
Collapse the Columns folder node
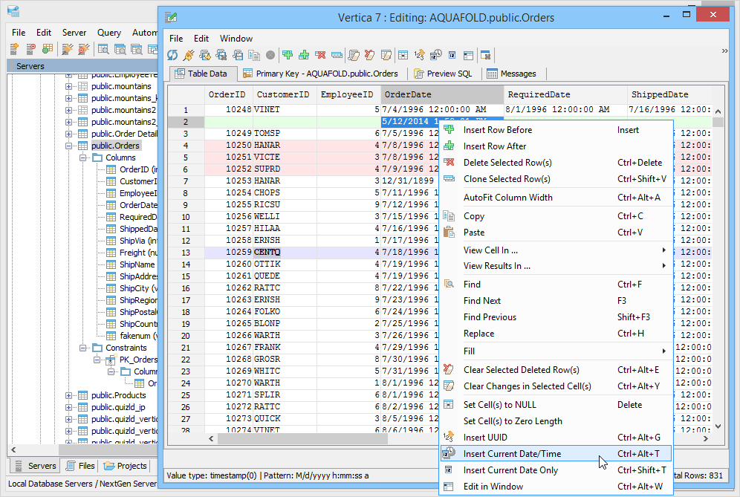83,157
